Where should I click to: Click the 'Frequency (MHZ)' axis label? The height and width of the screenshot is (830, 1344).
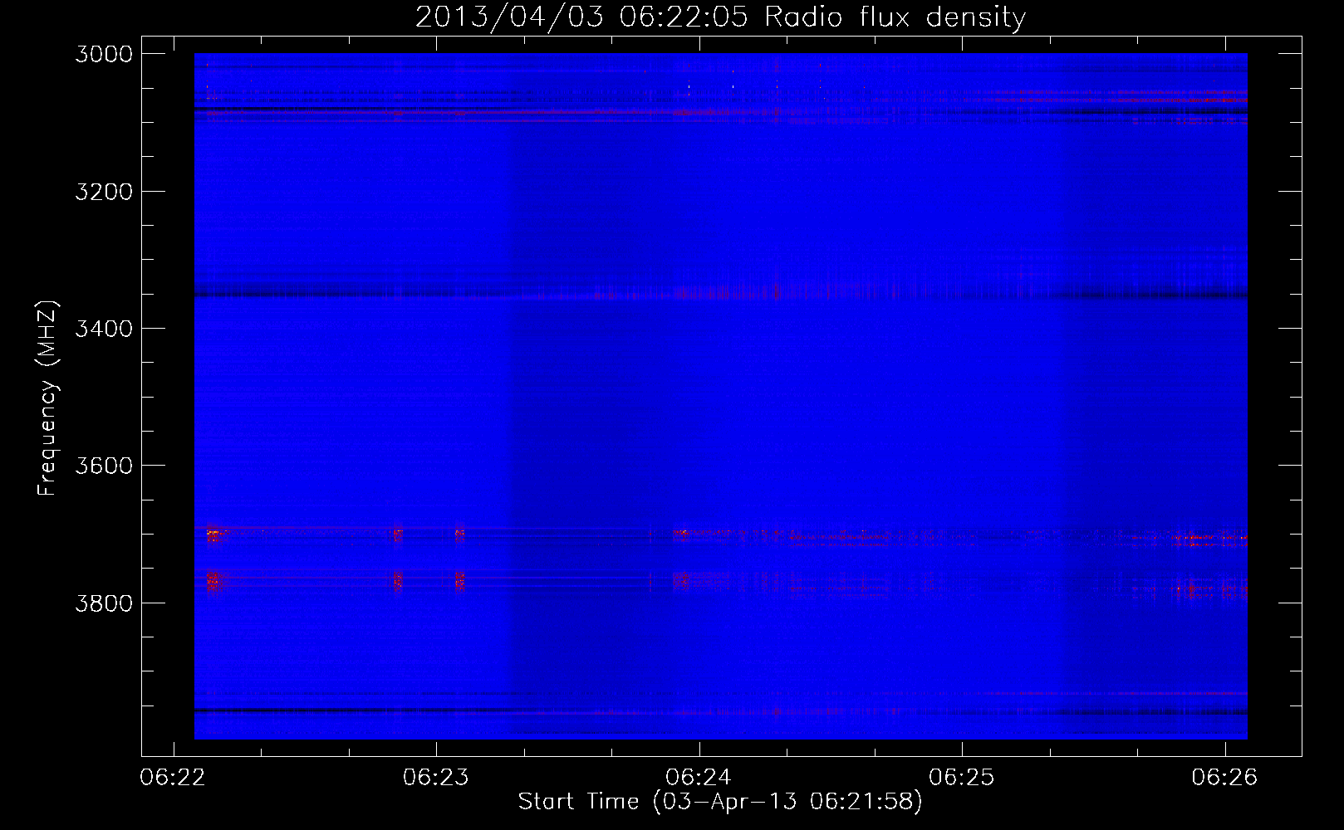point(48,398)
